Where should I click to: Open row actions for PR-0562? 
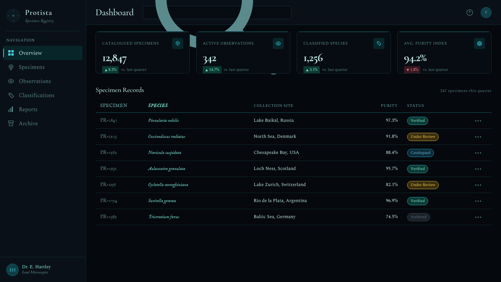478,153
